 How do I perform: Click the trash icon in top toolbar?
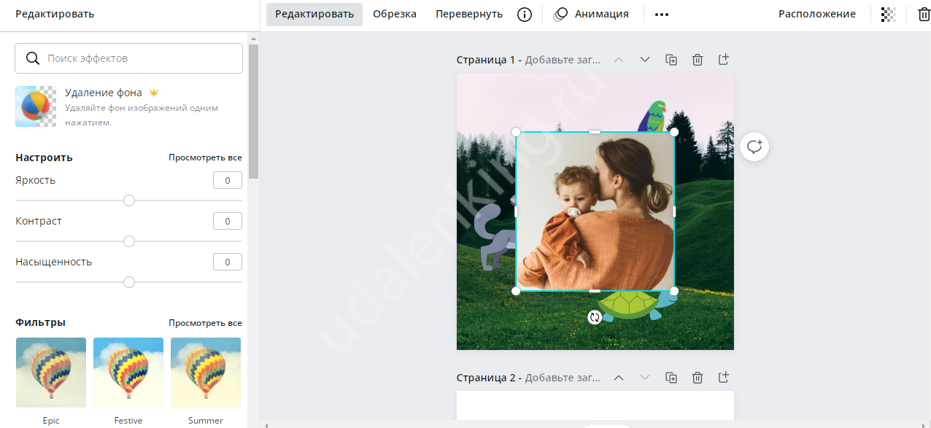[x=923, y=15]
